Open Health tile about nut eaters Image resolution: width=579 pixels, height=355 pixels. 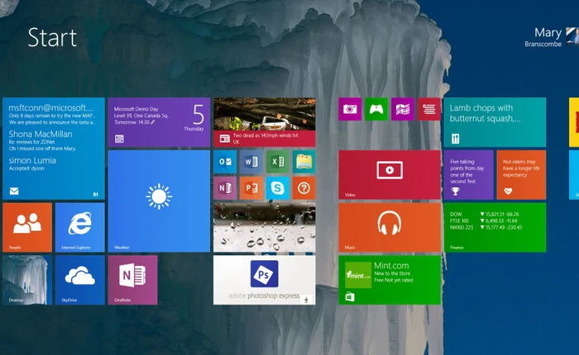pyautogui.click(x=521, y=175)
